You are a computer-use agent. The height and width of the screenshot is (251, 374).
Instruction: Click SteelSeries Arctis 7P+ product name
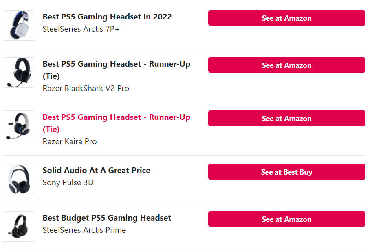coord(81,29)
